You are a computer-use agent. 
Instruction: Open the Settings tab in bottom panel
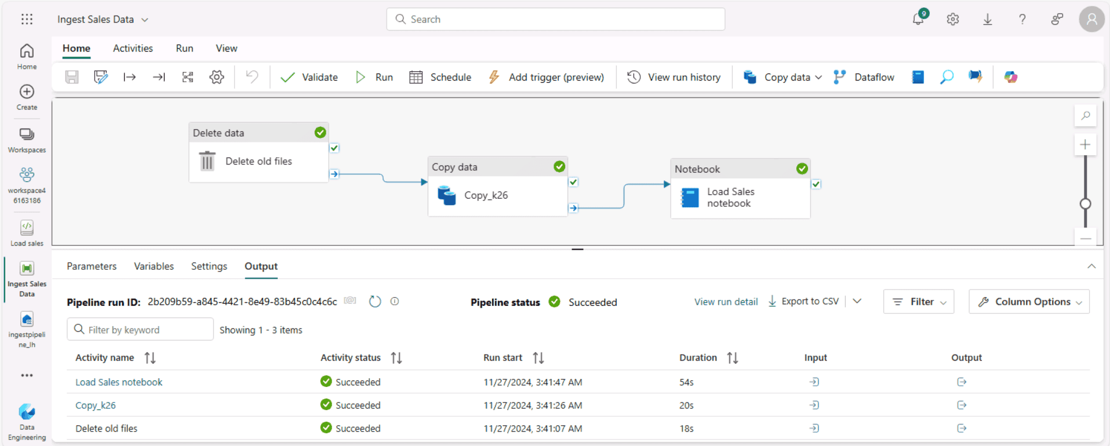pos(209,266)
